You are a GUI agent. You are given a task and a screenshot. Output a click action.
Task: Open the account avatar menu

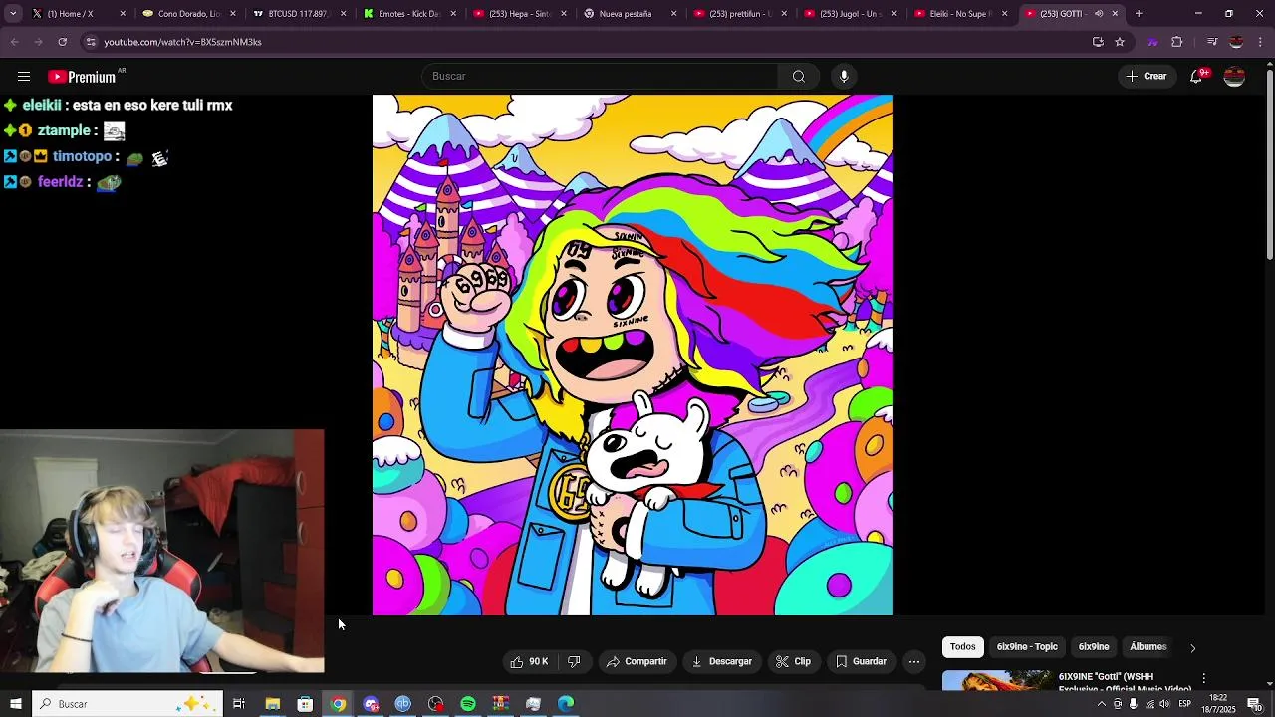1234,77
